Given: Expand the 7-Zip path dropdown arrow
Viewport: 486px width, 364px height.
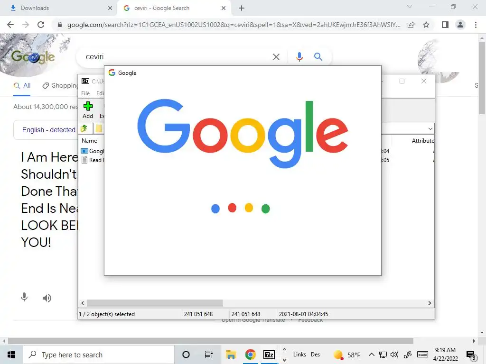Looking at the screenshot, I should (x=430, y=129).
